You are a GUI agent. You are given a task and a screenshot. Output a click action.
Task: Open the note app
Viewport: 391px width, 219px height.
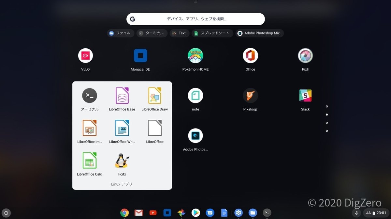pyautogui.click(x=195, y=96)
